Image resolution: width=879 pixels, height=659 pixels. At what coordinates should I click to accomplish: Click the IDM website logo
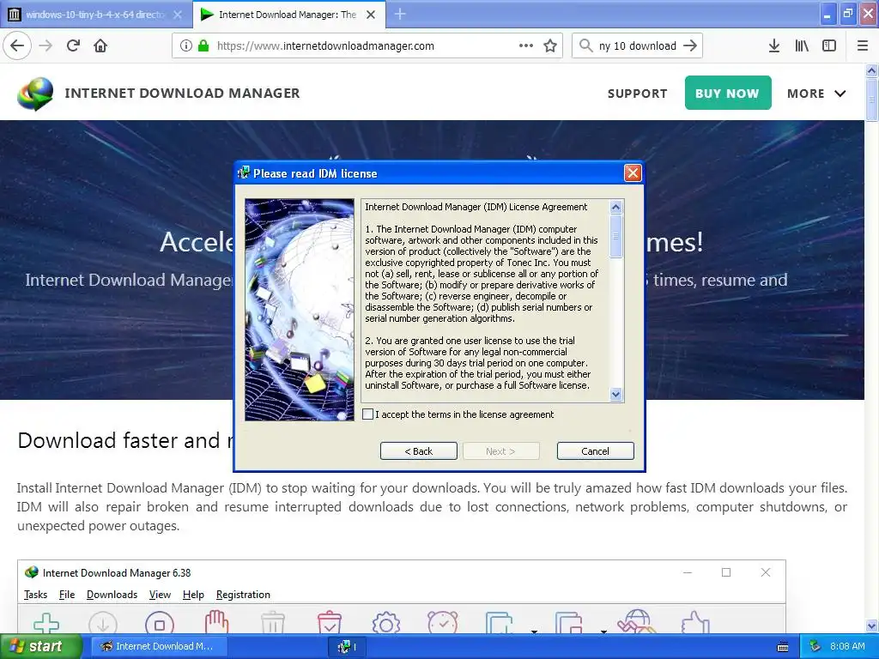coord(35,93)
